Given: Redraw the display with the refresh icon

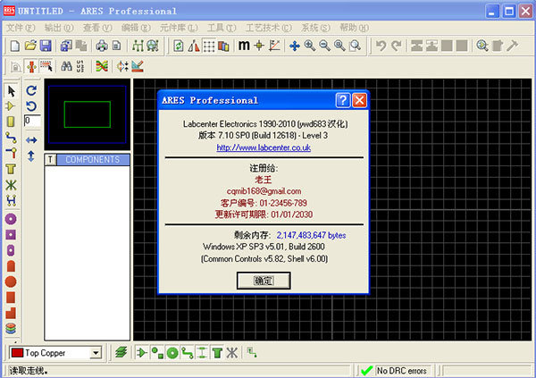Looking at the screenshot, I should click(x=178, y=46).
